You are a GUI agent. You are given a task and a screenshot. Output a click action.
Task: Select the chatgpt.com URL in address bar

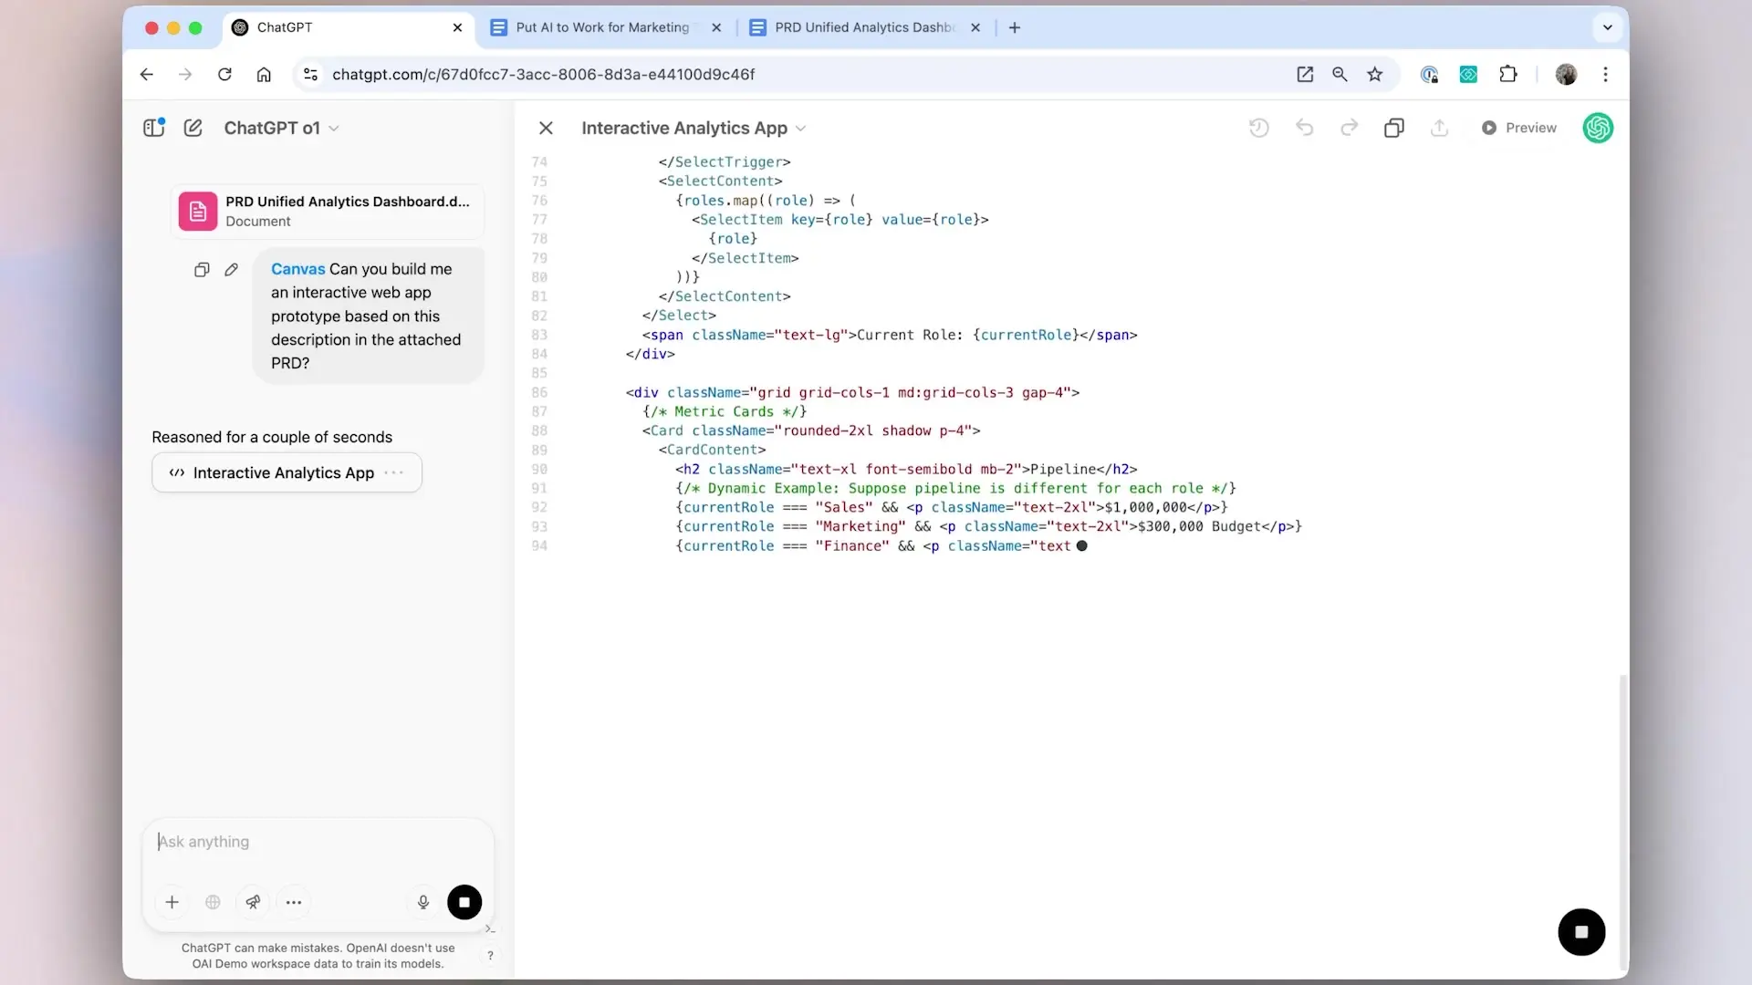point(543,75)
